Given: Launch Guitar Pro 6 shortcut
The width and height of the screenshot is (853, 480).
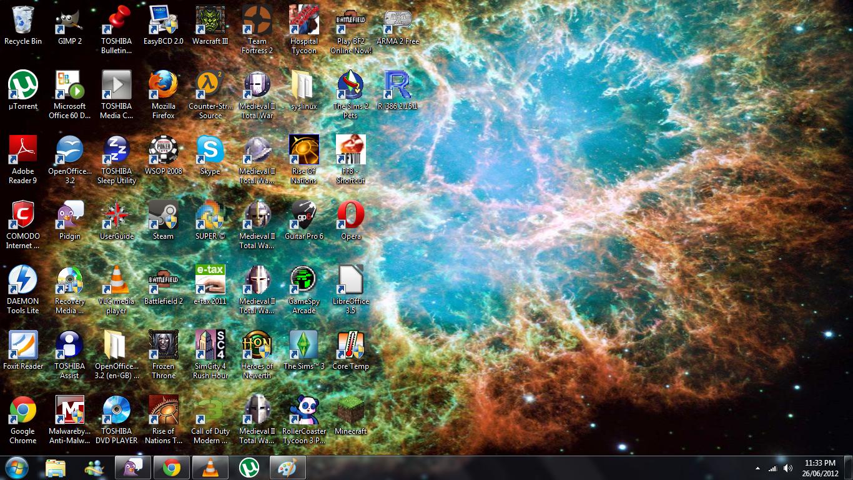Looking at the screenshot, I should point(304,221).
